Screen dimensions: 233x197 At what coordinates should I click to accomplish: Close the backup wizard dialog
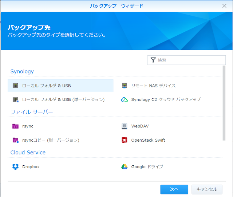[x=224, y=6]
